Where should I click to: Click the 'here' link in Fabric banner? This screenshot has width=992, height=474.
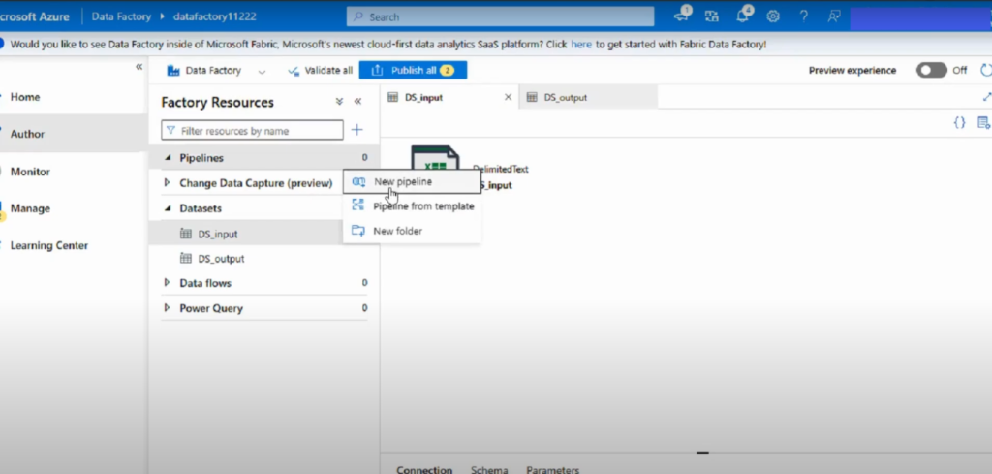coord(581,45)
